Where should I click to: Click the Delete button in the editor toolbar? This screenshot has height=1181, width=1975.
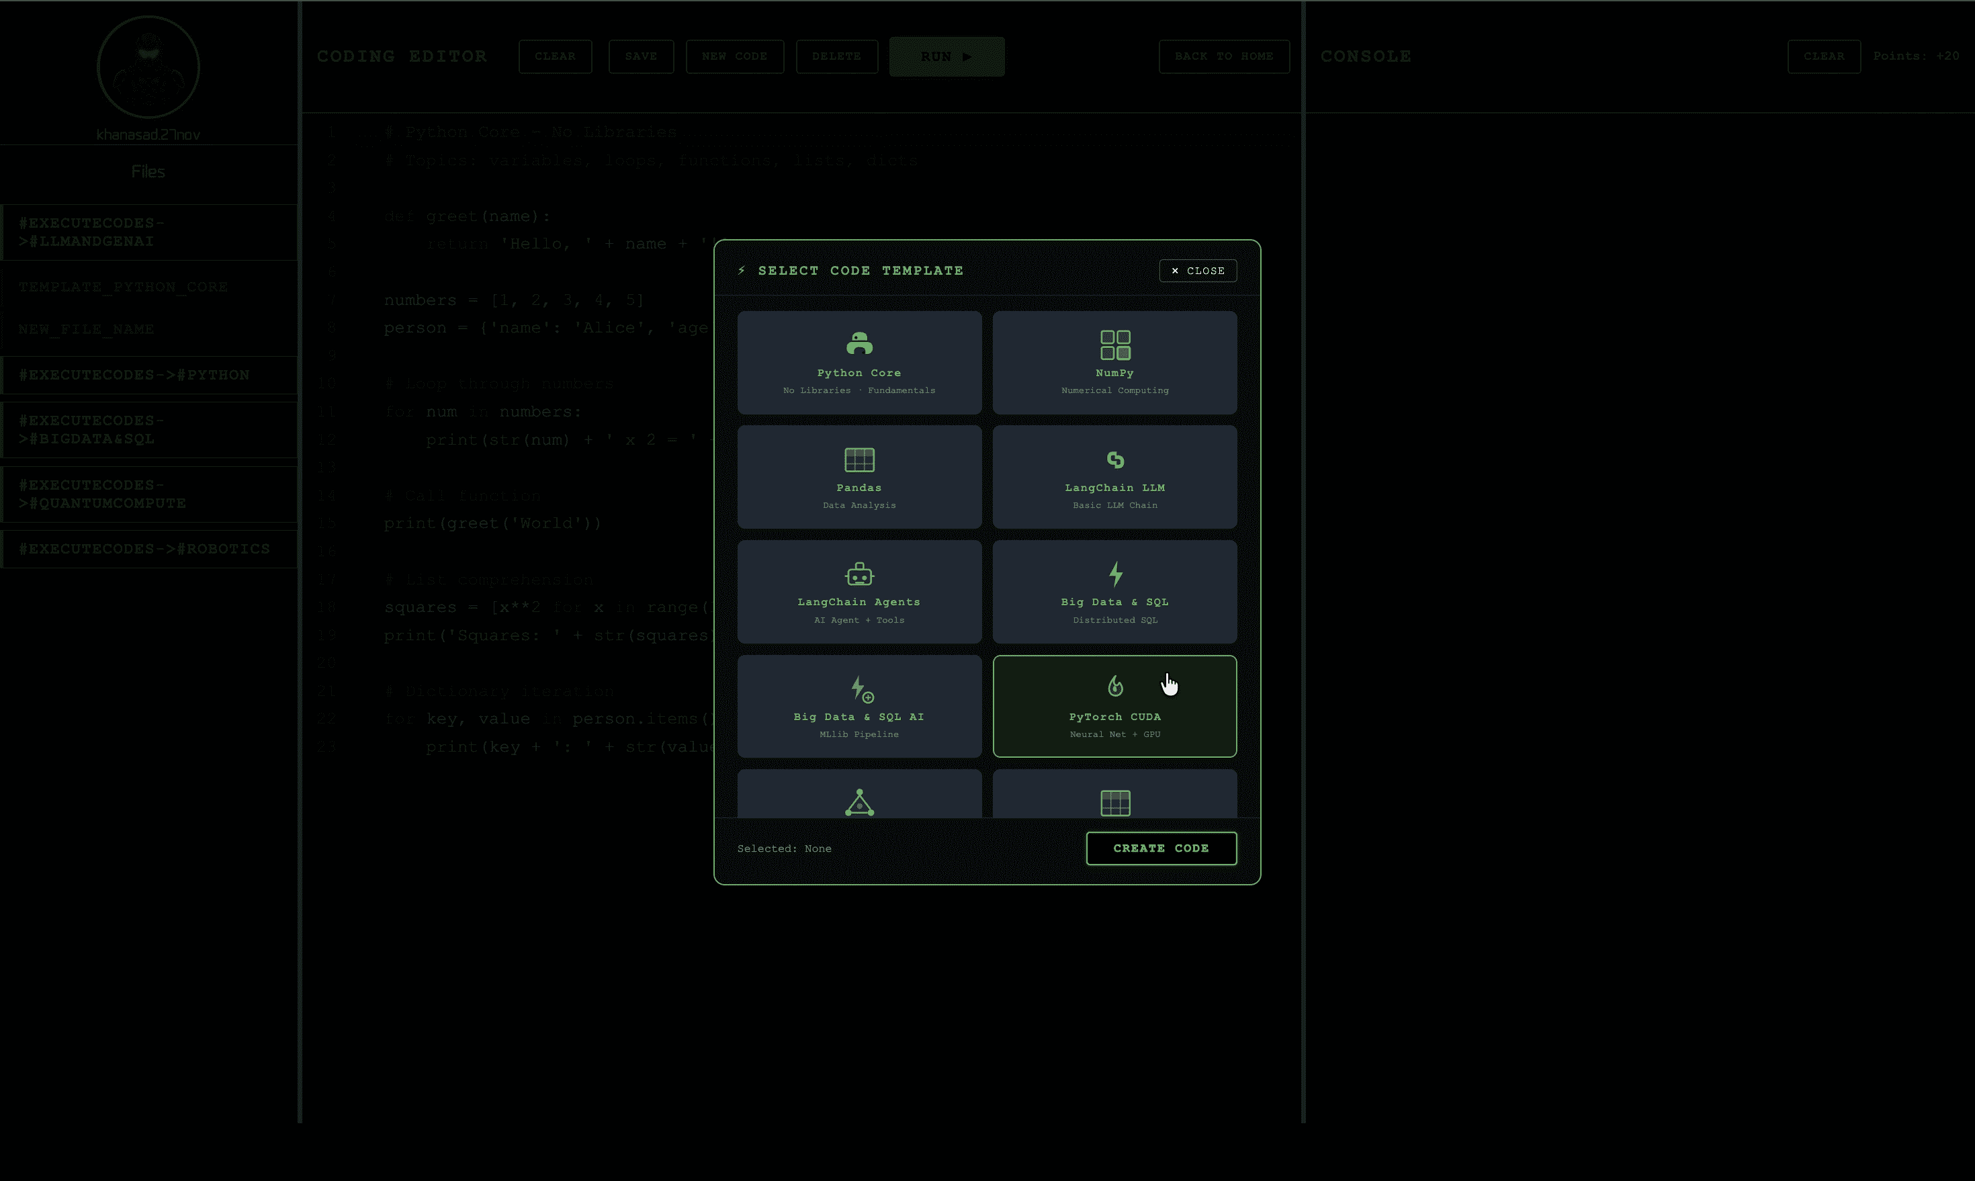point(837,56)
